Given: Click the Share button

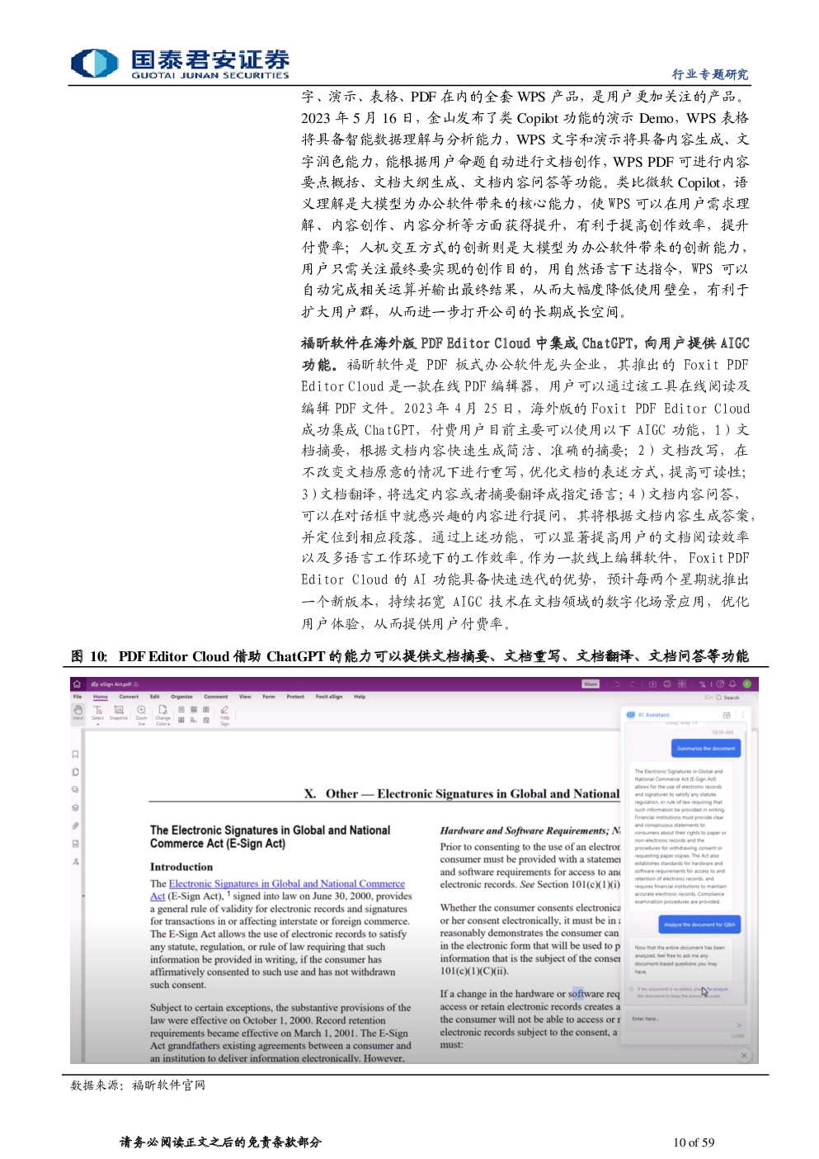Looking at the screenshot, I should [591, 684].
